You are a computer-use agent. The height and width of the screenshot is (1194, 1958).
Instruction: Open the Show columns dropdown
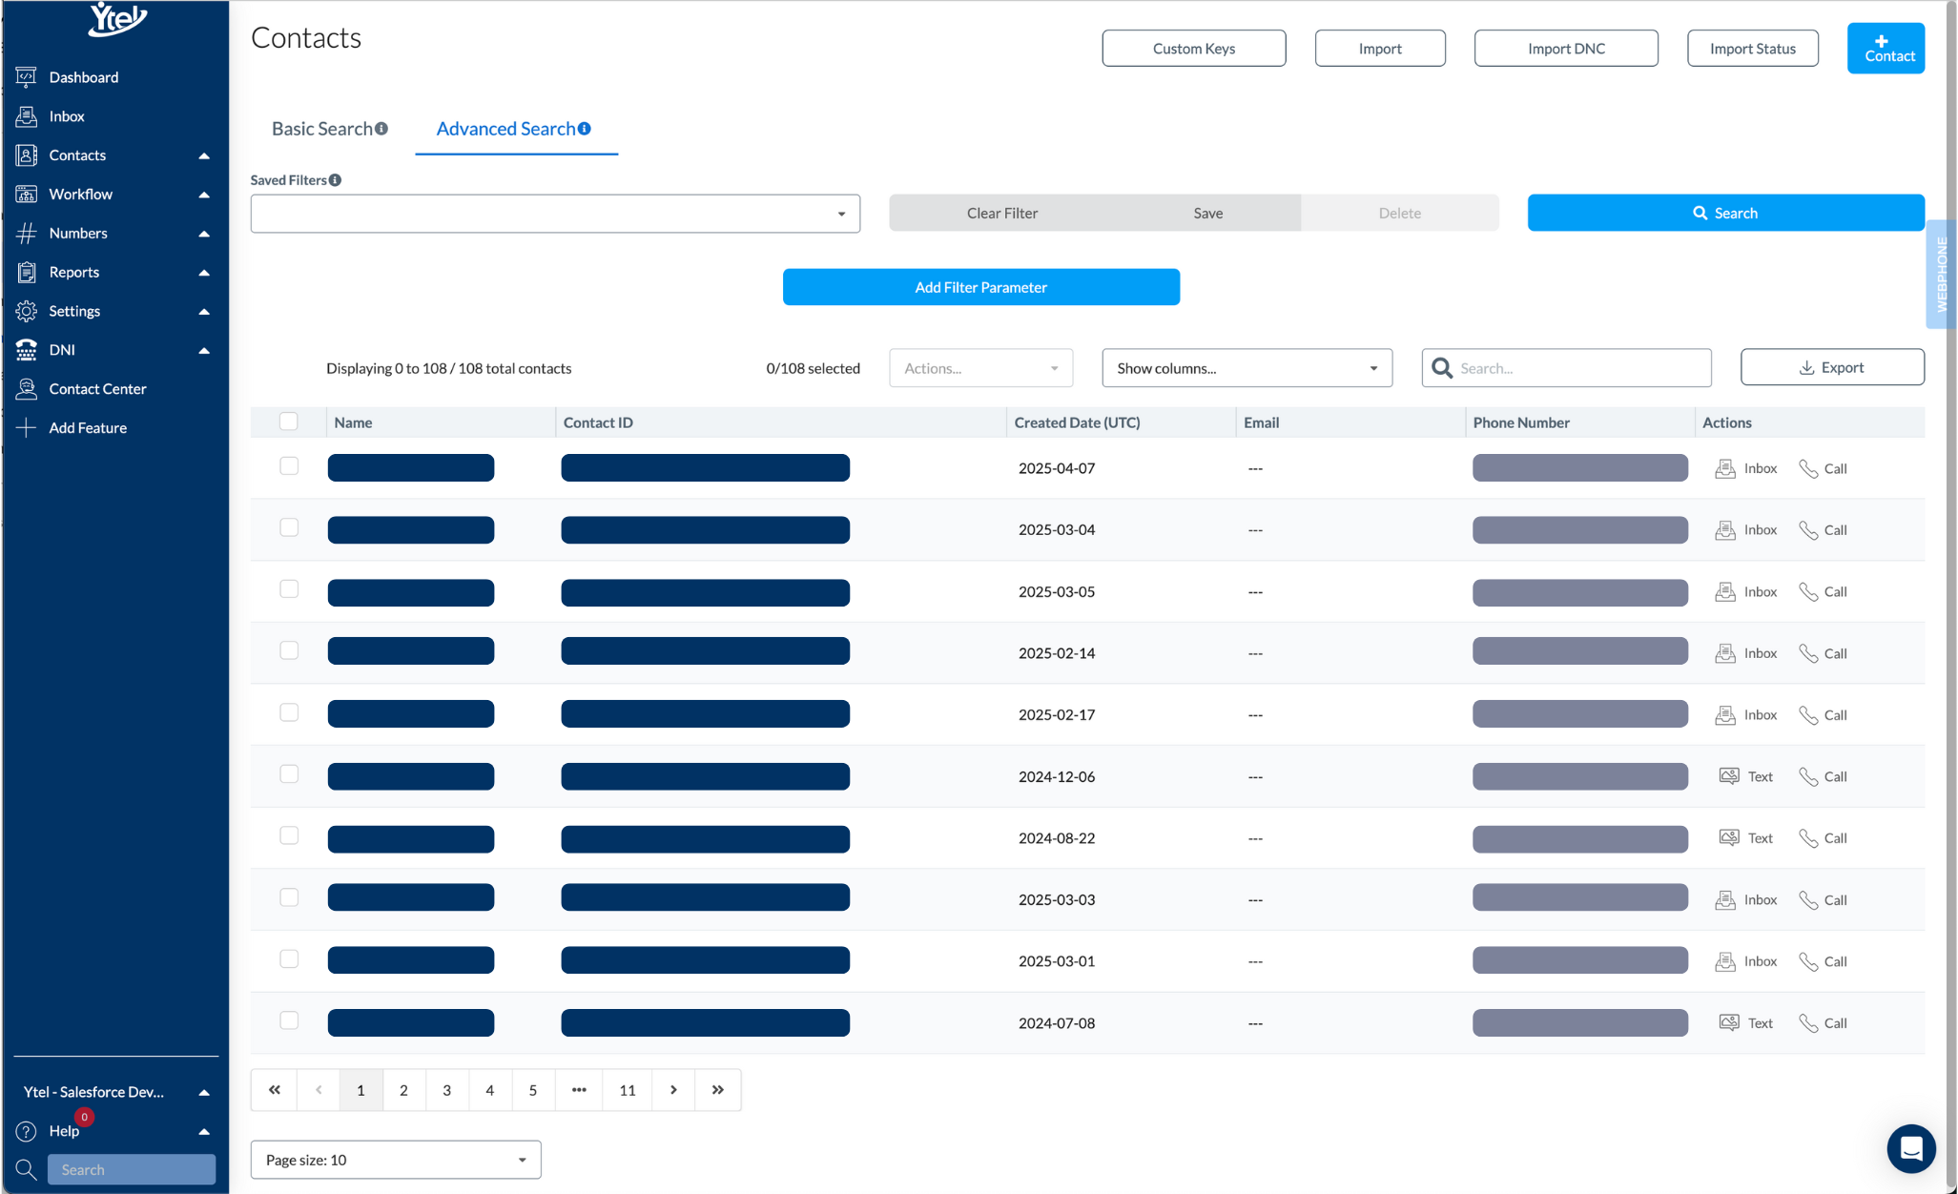coord(1247,368)
